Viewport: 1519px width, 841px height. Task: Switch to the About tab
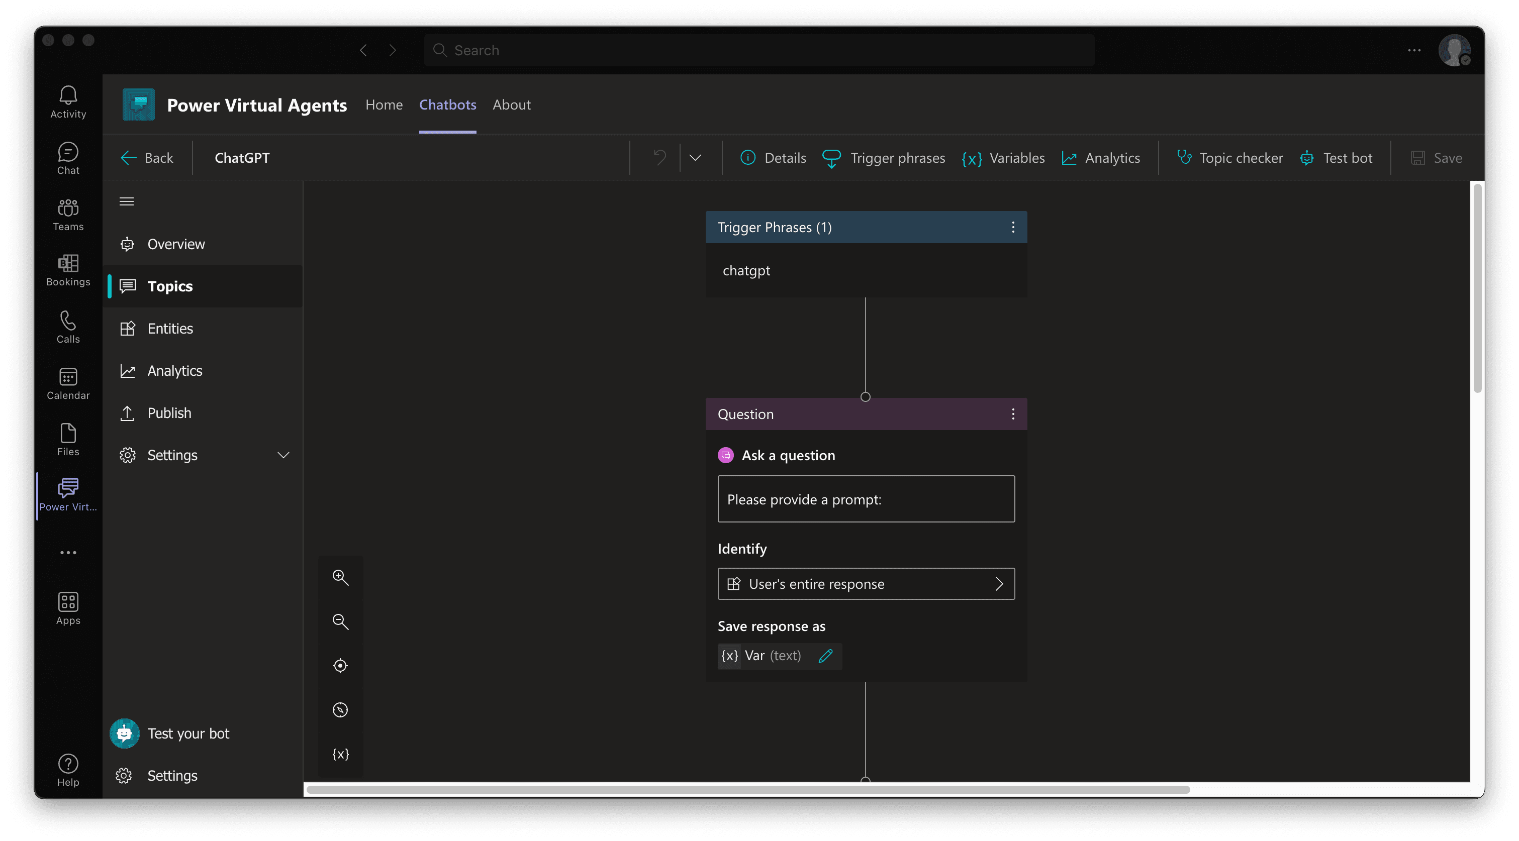point(511,104)
